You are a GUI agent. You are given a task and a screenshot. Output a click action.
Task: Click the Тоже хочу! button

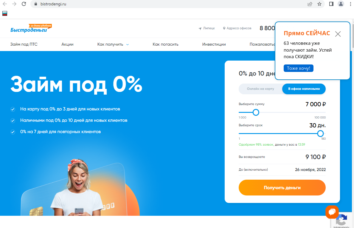coord(299,68)
